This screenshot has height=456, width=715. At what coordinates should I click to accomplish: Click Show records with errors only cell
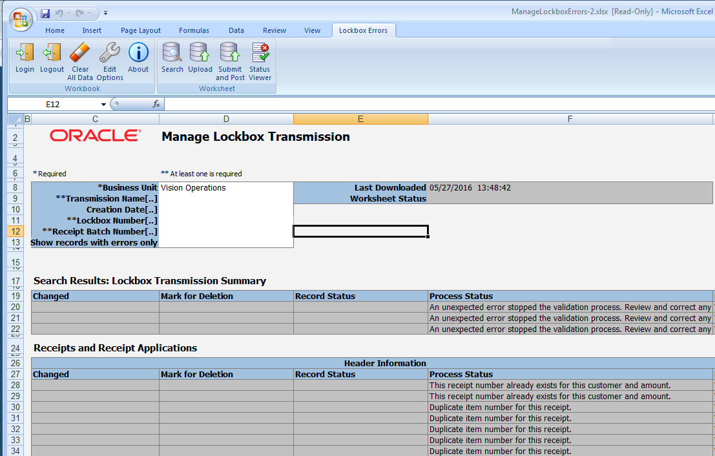(x=226, y=243)
